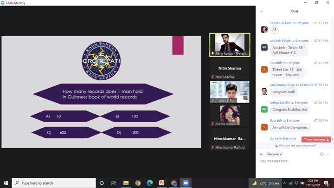
Task: Choose answer option B) 100
Action: (135, 116)
